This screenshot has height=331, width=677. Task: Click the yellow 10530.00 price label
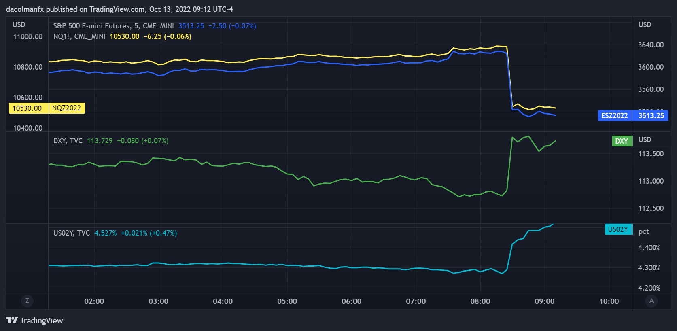(x=27, y=108)
